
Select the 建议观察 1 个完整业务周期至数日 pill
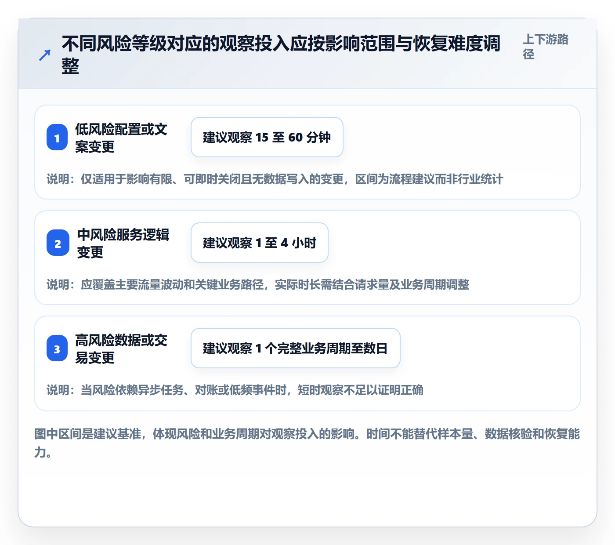pos(296,348)
